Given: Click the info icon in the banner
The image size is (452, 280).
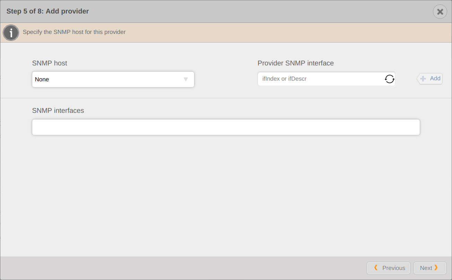Looking at the screenshot, I should 11,33.
